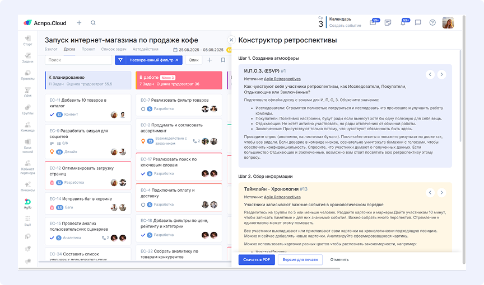Toggle the checkmark on task EC-11
The image size is (484, 285).
click(x=52, y=115)
